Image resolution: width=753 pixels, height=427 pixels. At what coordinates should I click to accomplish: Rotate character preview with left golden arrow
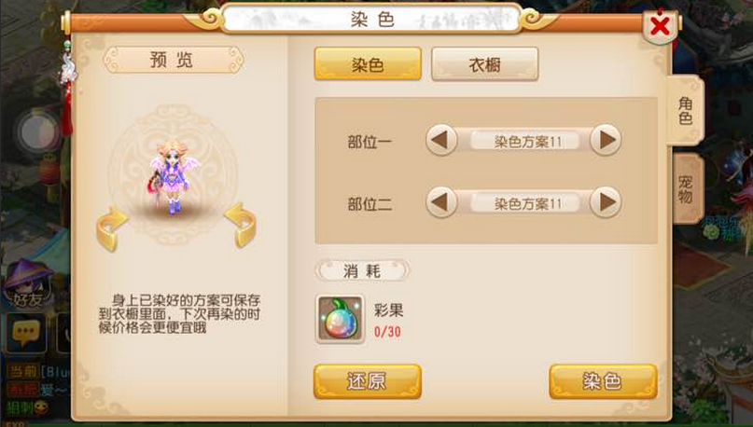coord(111,228)
